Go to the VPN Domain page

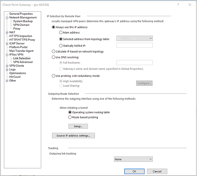tap(21, 25)
